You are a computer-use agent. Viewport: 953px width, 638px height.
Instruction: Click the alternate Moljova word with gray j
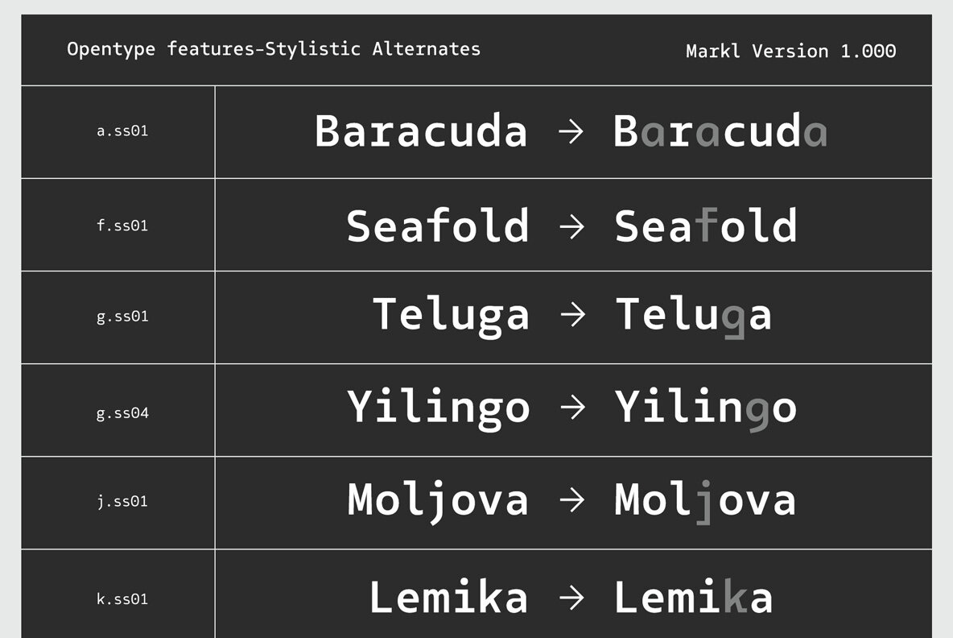[705, 501]
